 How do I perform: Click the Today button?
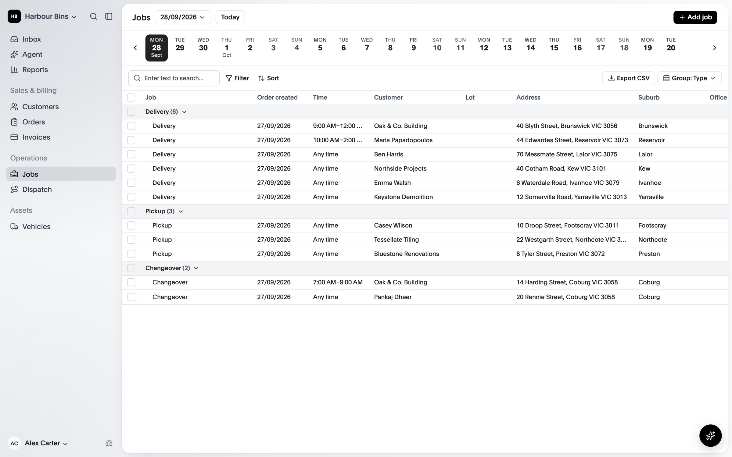[x=230, y=17]
